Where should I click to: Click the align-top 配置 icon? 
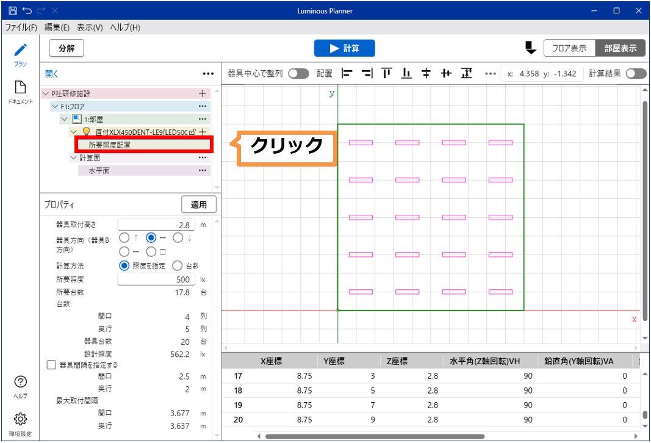coord(387,73)
